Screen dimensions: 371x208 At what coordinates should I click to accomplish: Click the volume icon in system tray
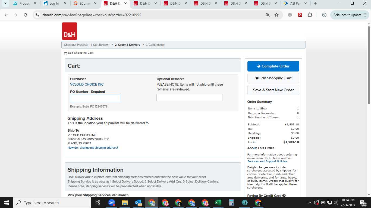pos(336,203)
